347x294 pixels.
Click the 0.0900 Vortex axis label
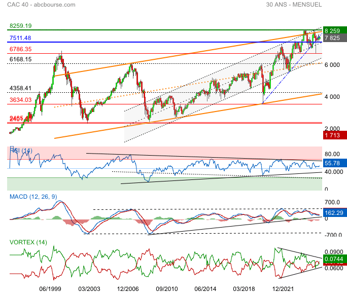(334, 252)
